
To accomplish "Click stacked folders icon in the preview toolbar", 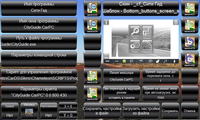I will 158,61.
